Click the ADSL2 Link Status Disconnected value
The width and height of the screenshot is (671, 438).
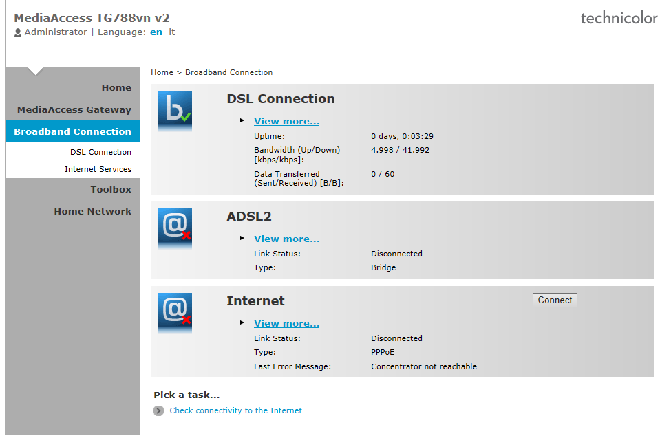point(396,254)
